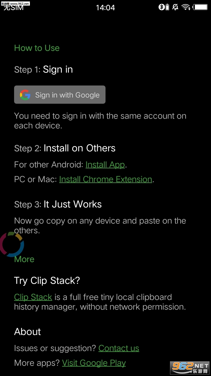Tap the How to Use heading
The width and height of the screenshot is (211, 376).
point(37,48)
